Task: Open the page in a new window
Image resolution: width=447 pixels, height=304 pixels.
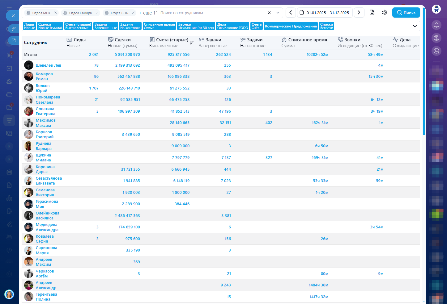Action: coord(14,40)
